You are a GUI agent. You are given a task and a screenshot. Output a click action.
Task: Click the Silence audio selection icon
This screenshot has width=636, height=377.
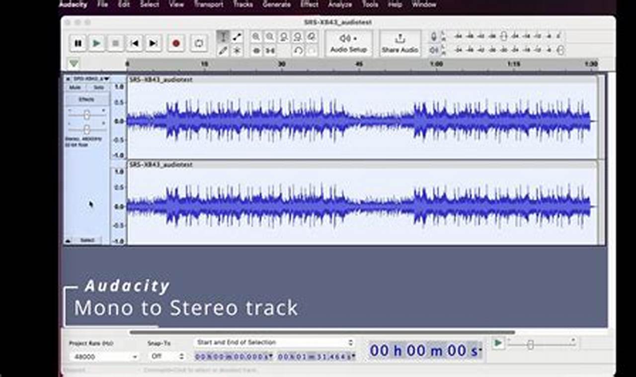[x=270, y=50]
